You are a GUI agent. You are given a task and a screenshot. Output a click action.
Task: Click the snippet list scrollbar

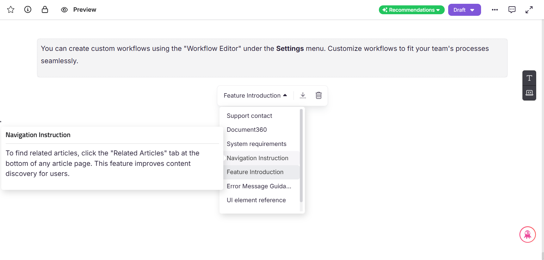click(x=301, y=155)
